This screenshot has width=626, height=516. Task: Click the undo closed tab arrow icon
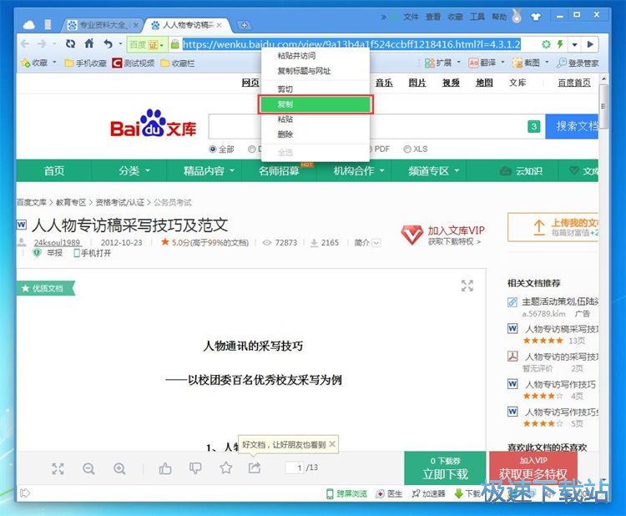click(x=108, y=44)
